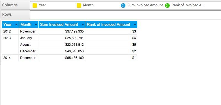Select the December cell in the 2013 group
The width and height of the screenshot is (221, 105).
pos(28,51)
